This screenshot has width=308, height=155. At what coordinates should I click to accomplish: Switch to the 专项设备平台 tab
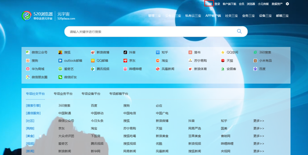(91, 94)
